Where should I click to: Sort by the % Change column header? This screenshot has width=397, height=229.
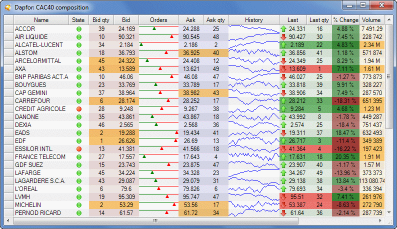[345, 20]
